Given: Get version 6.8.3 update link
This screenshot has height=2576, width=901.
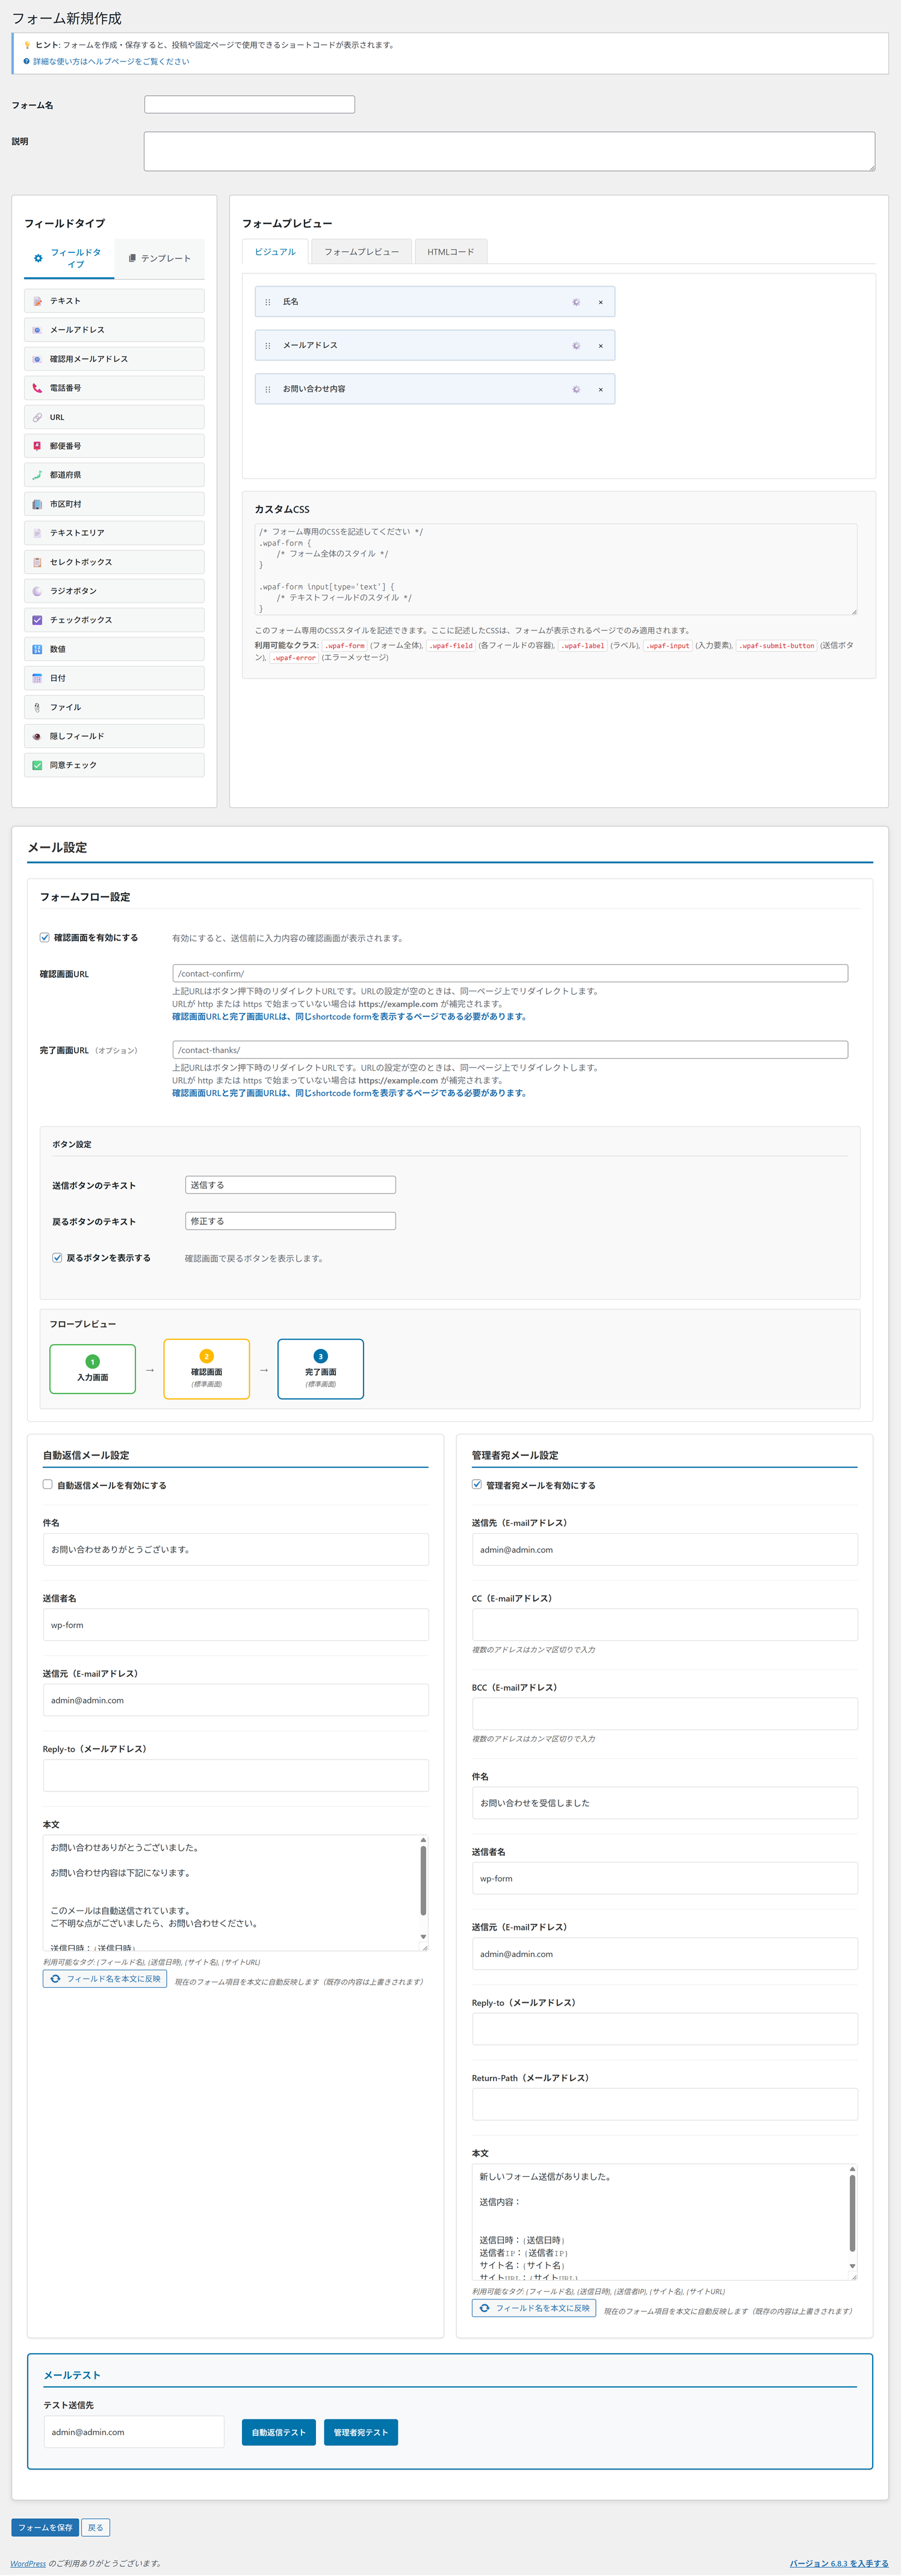Looking at the screenshot, I should 839,2563.
